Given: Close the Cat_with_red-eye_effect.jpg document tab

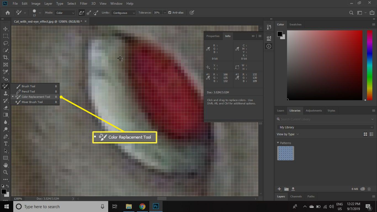Looking at the screenshot, I should click(86, 21).
